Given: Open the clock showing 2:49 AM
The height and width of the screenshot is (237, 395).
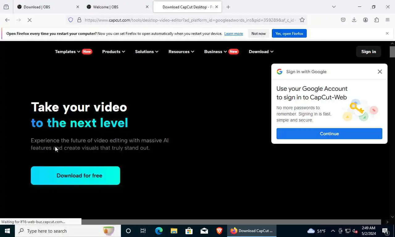Looking at the screenshot, I should (368, 231).
